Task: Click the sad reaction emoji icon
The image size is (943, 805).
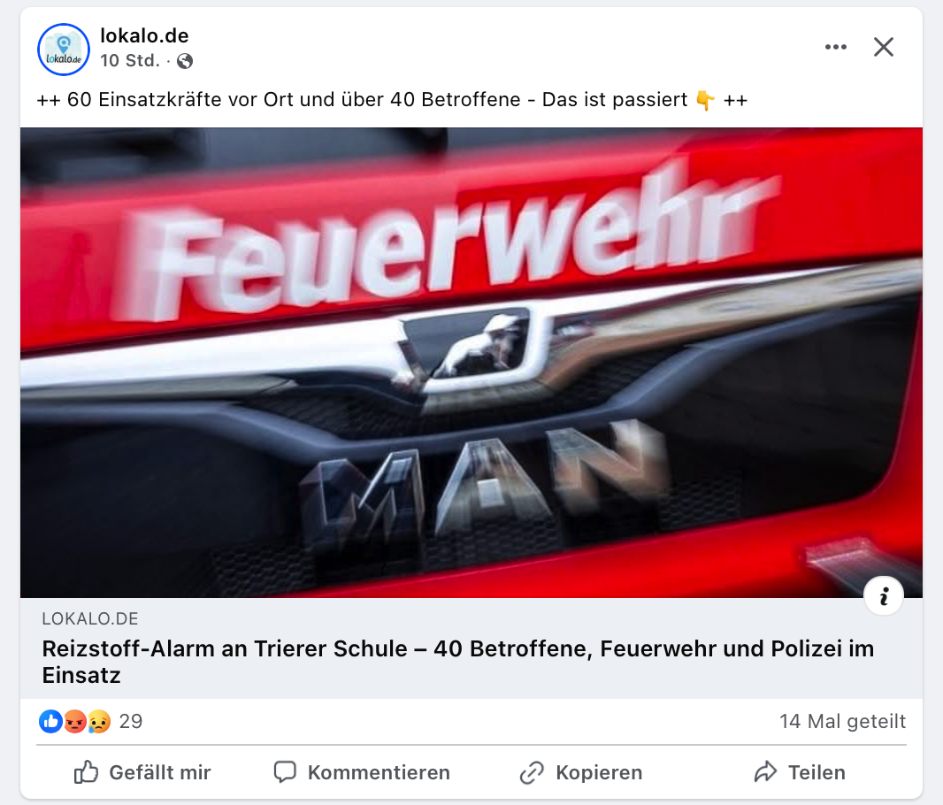Action: [98, 722]
